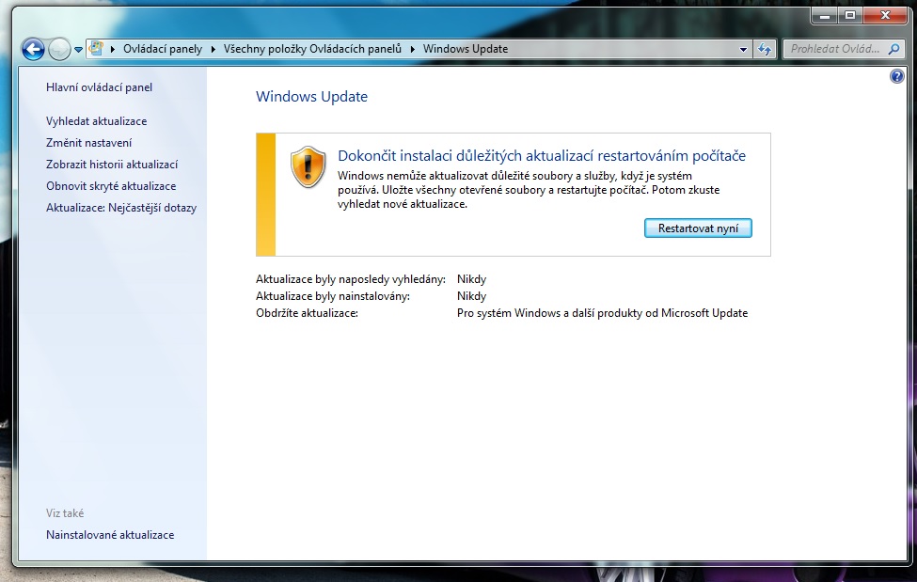Expand the arrow before Ovládací panely
The height and width of the screenshot is (582, 917).
[x=112, y=49]
